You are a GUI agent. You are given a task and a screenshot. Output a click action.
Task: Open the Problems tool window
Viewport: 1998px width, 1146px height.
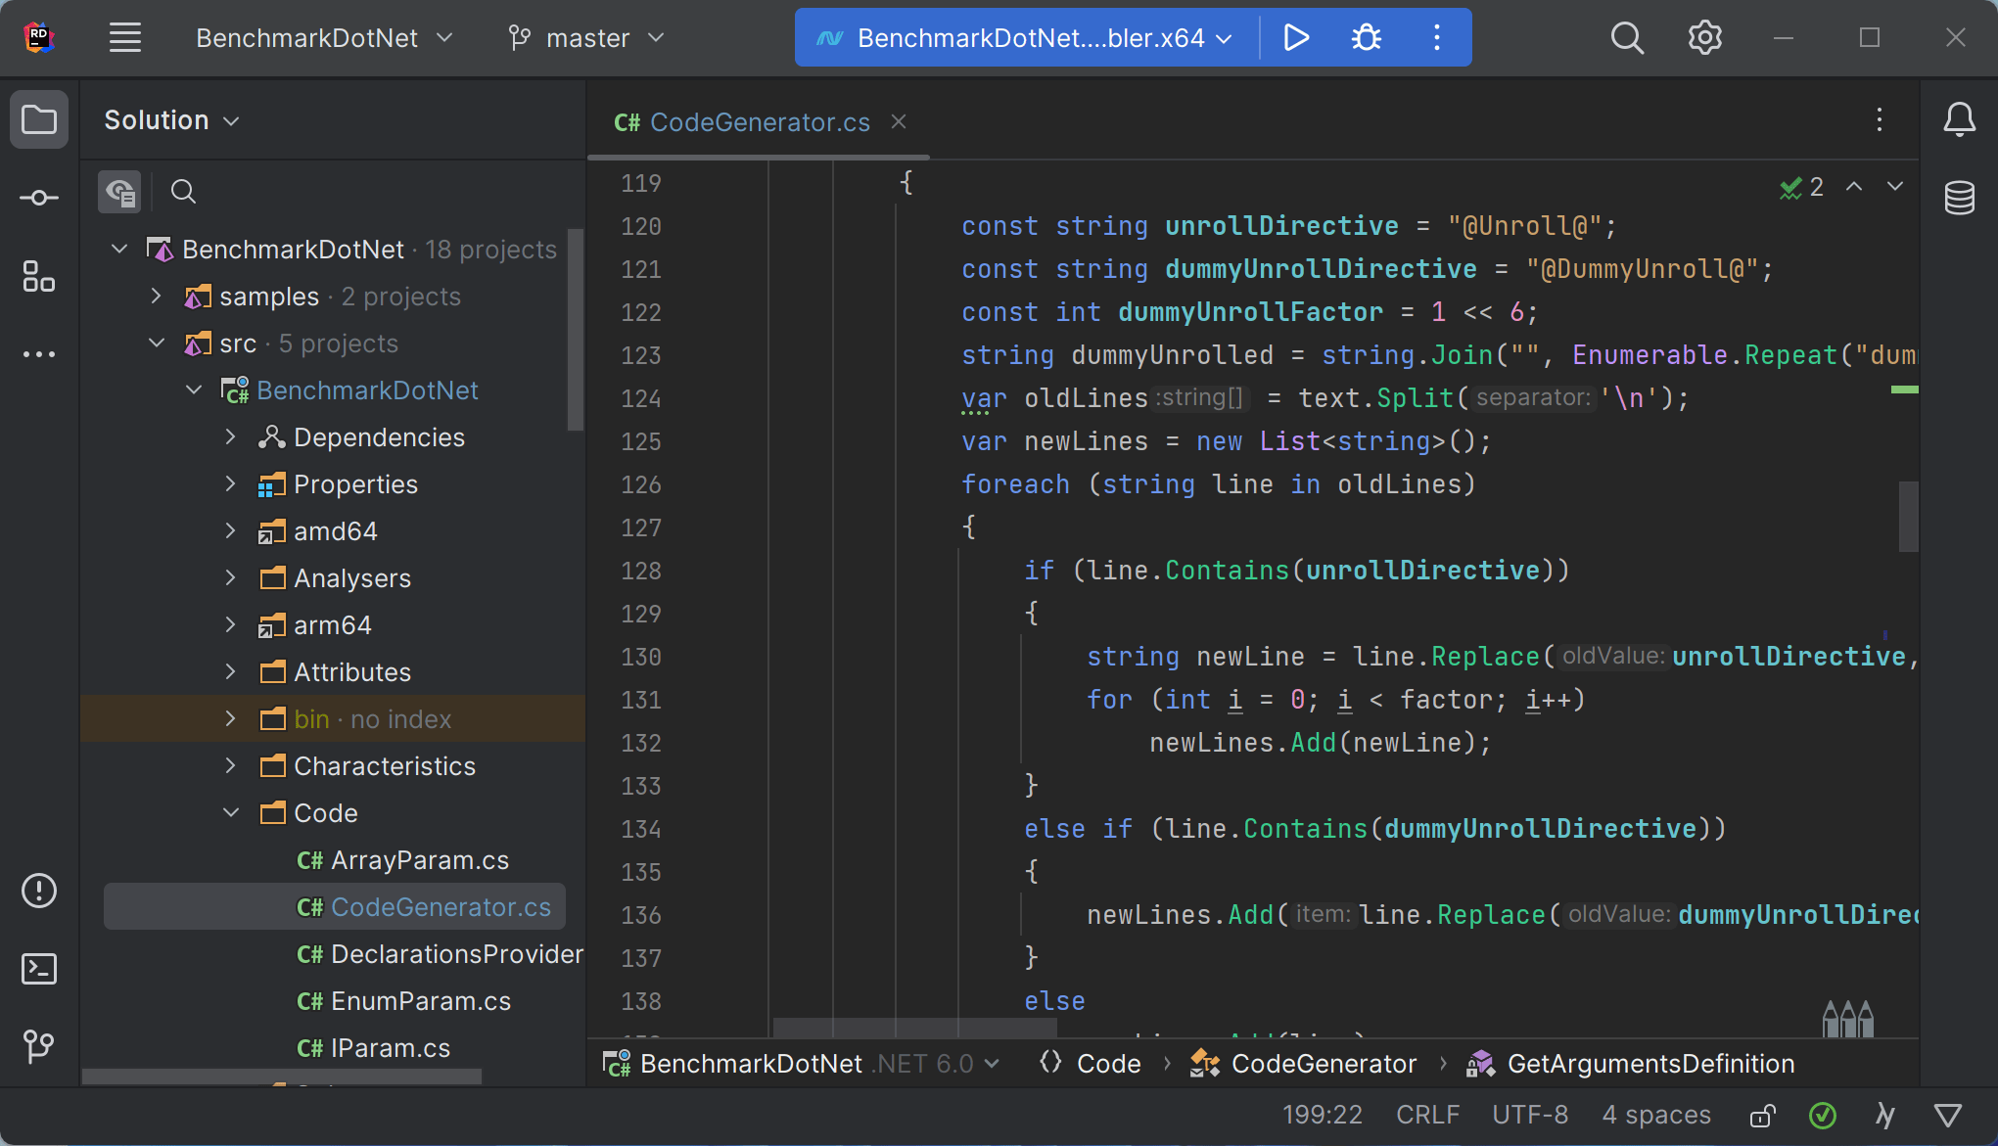point(38,891)
